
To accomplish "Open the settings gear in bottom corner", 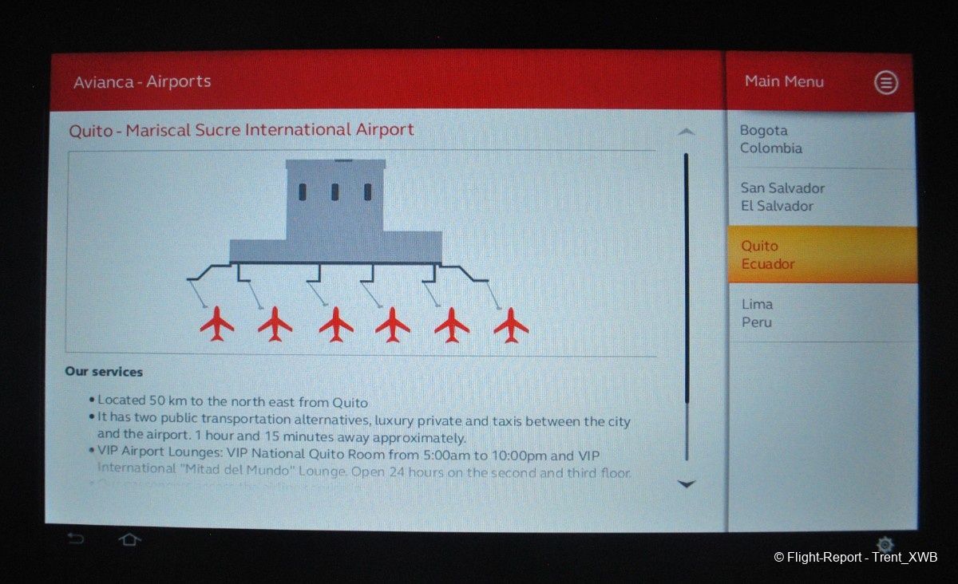I will pyautogui.click(x=885, y=544).
